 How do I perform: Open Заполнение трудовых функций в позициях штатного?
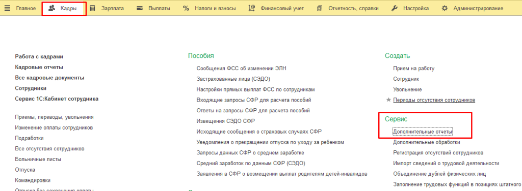(x=457, y=184)
